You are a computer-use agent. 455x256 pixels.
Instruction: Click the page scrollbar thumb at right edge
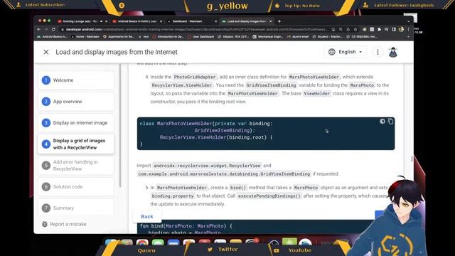(412, 159)
